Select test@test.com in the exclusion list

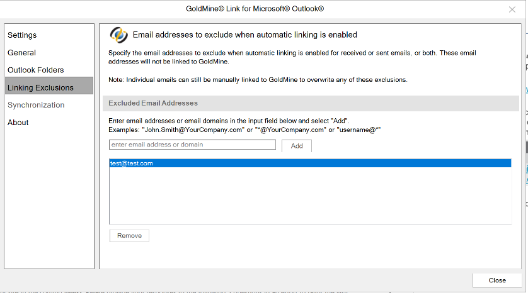click(132, 163)
